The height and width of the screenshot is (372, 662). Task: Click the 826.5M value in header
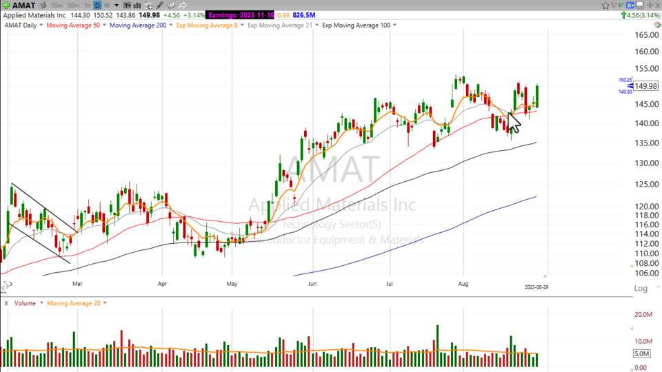tap(304, 15)
